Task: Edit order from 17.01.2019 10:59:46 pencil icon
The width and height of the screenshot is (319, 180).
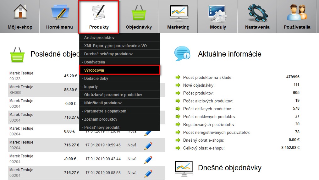Action: click(x=148, y=146)
